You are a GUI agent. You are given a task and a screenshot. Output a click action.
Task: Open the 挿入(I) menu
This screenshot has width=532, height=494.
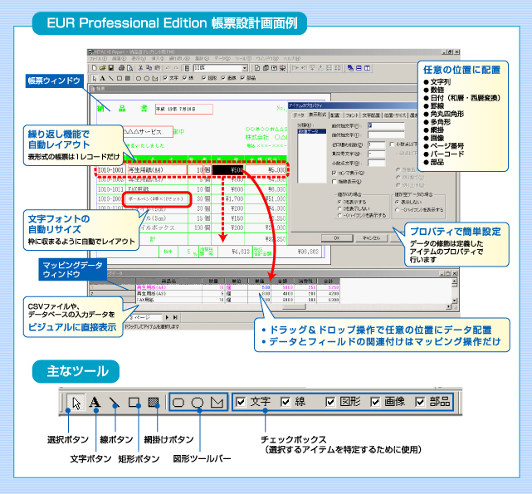158,59
